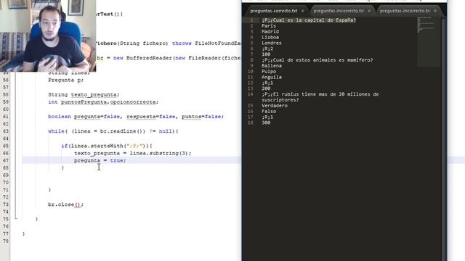The width and height of the screenshot is (465, 261).
Task: Click the 'Pulpo' line
Action: [269, 71]
